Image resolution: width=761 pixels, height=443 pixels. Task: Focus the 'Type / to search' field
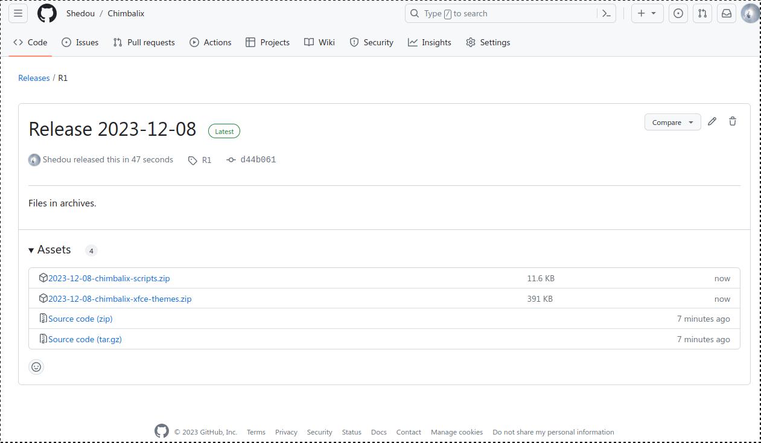[x=510, y=13]
